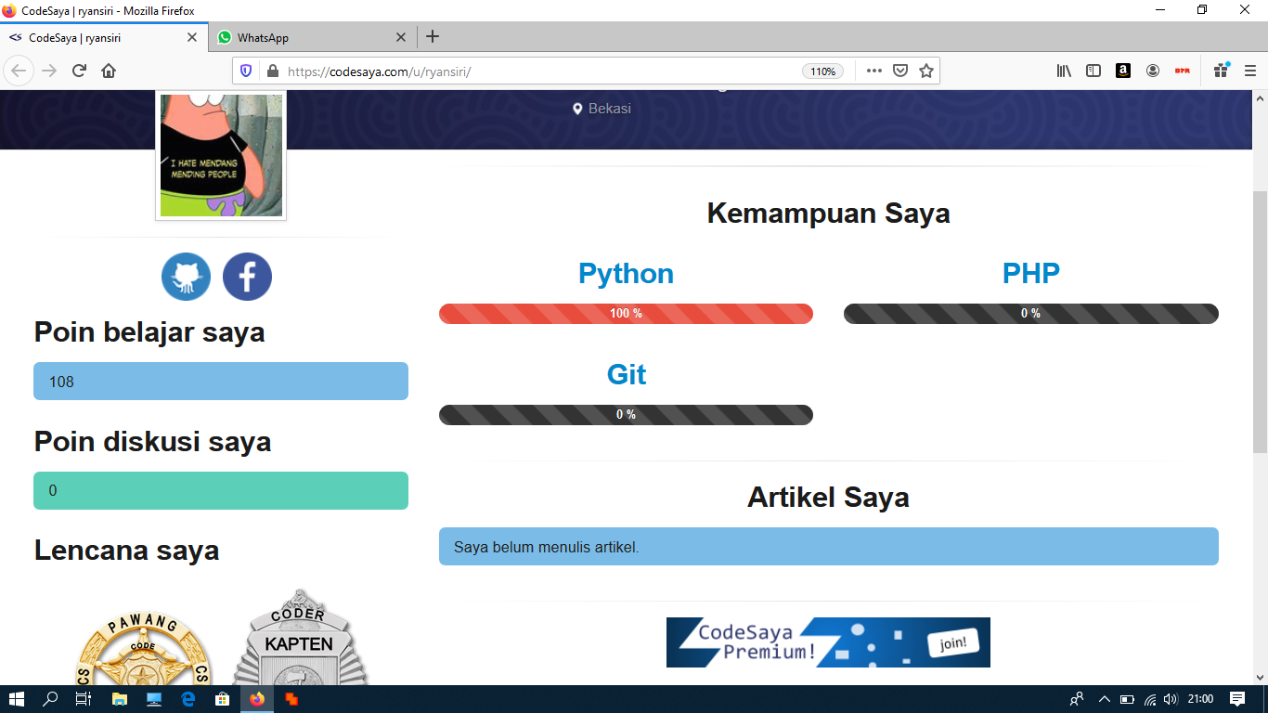Open the Python skill link
The height and width of the screenshot is (713, 1268).
tap(626, 274)
